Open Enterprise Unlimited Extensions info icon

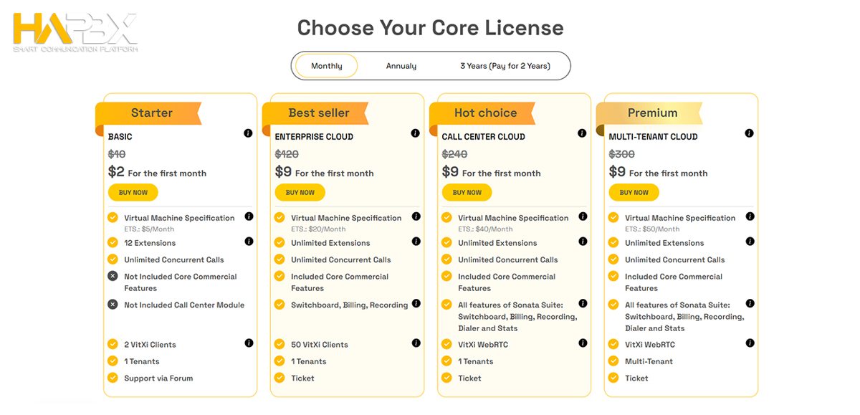pos(416,242)
